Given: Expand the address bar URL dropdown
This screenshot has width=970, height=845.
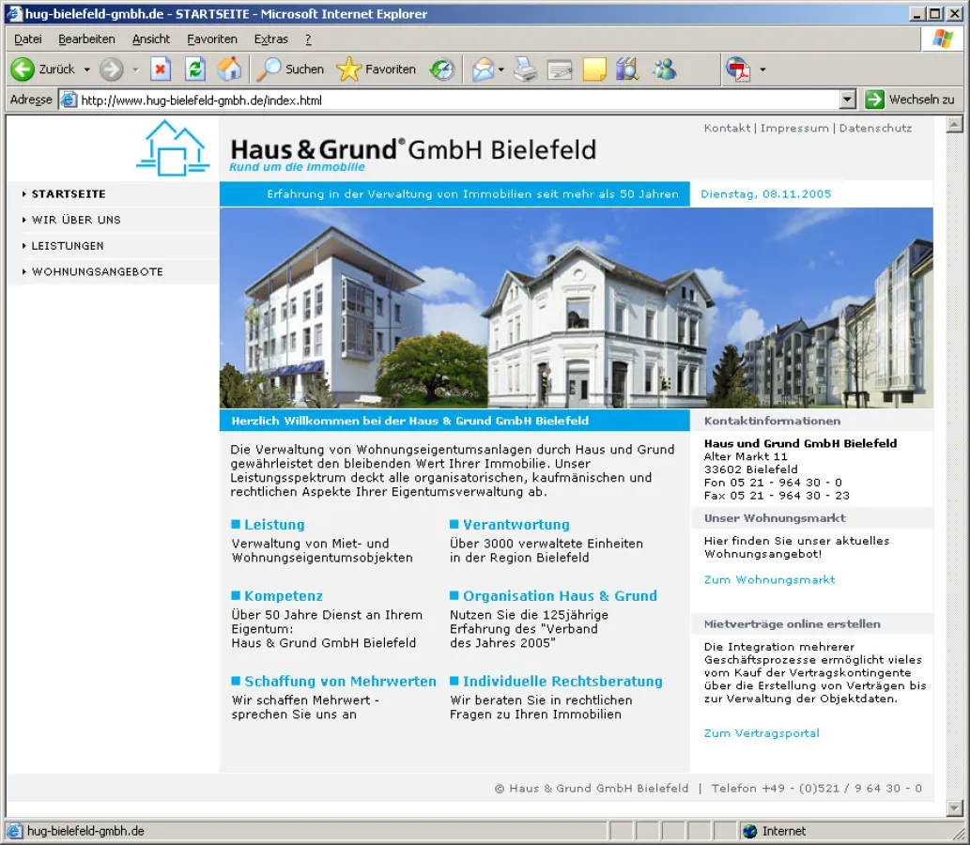Looking at the screenshot, I should pyautogui.click(x=847, y=100).
